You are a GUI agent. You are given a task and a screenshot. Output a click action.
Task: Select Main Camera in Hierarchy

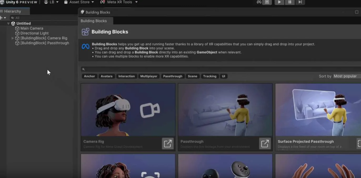(32, 28)
